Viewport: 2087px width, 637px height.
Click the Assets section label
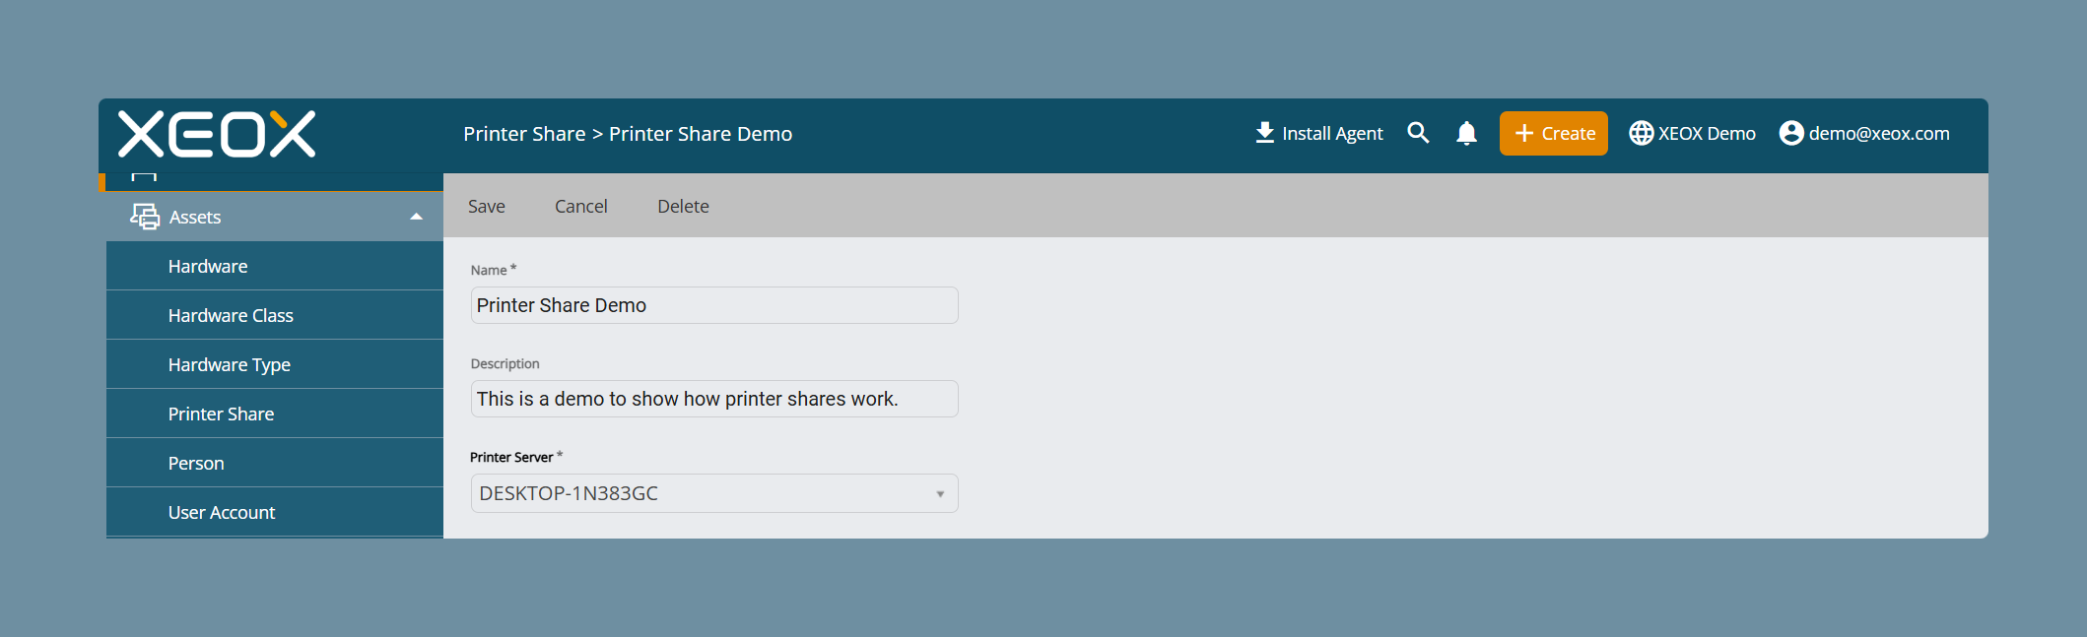[195, 217]
